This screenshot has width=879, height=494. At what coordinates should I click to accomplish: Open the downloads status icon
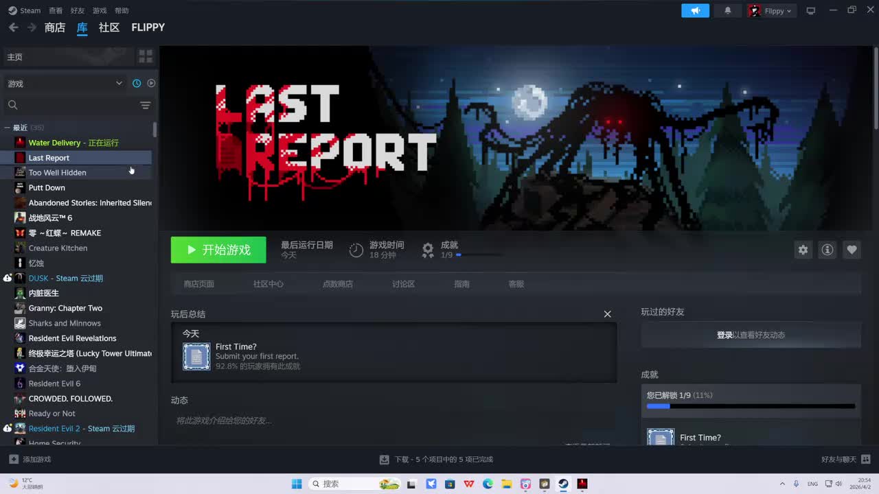coord(385,459)
